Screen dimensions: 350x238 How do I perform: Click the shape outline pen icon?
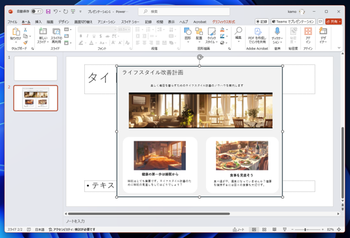click(222, 36)
